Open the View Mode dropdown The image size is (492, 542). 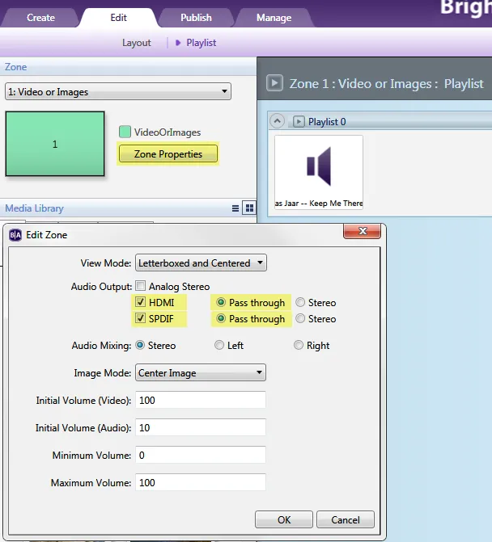pos(201,263)
